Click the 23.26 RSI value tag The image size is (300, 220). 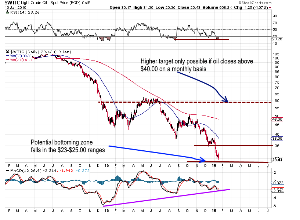277,39
